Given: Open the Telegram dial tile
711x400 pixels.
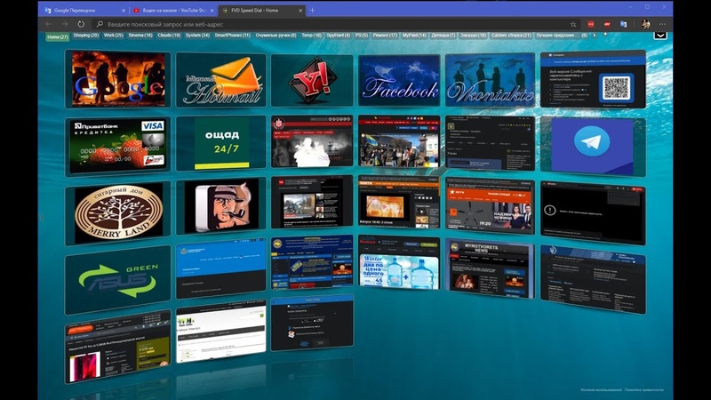Looking at the screenshot, I should tap(593, 146).
